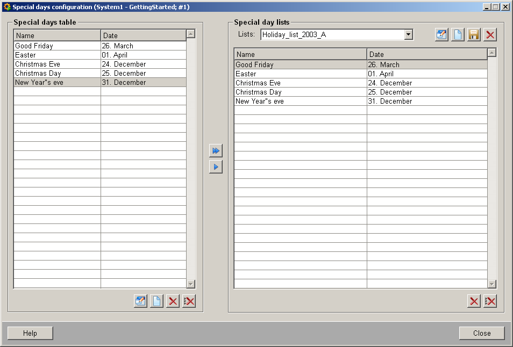Click the edit icon below Special days table
Image resolution: width=513 pixels, height=347 pixels.
click(140, 301)
